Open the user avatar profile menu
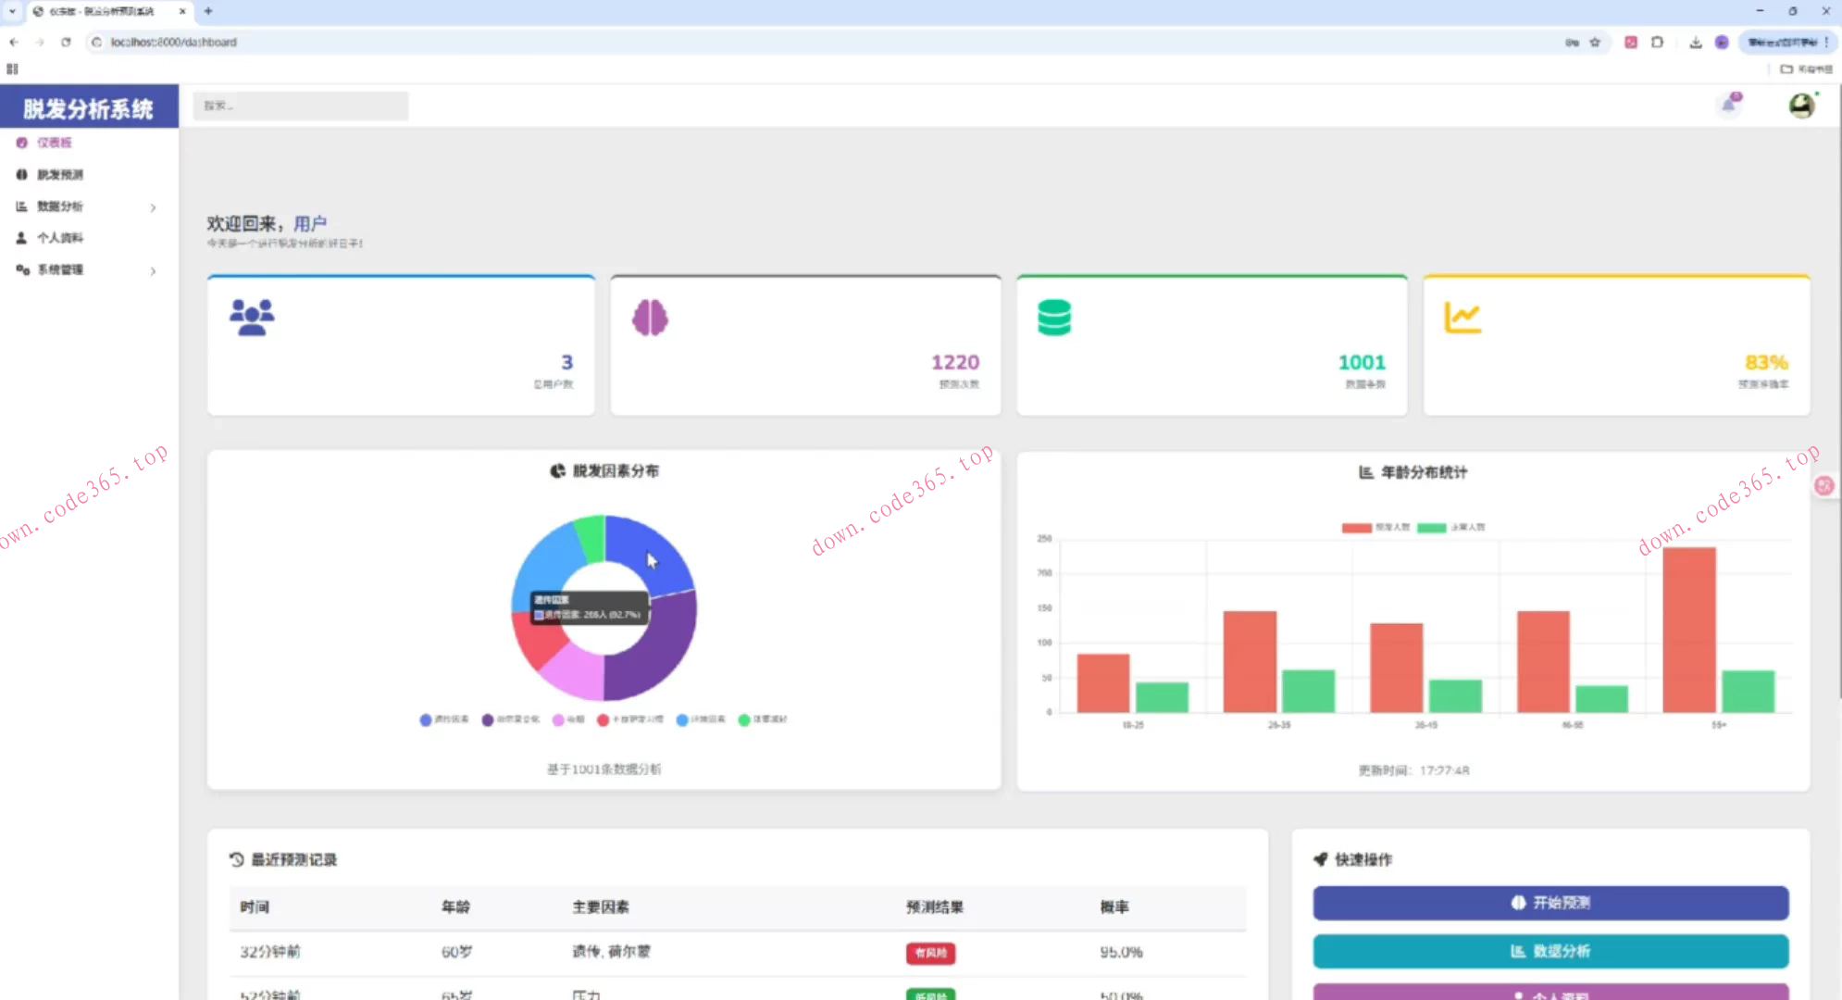The image size is (1842, 1000). pos(1801,106)
